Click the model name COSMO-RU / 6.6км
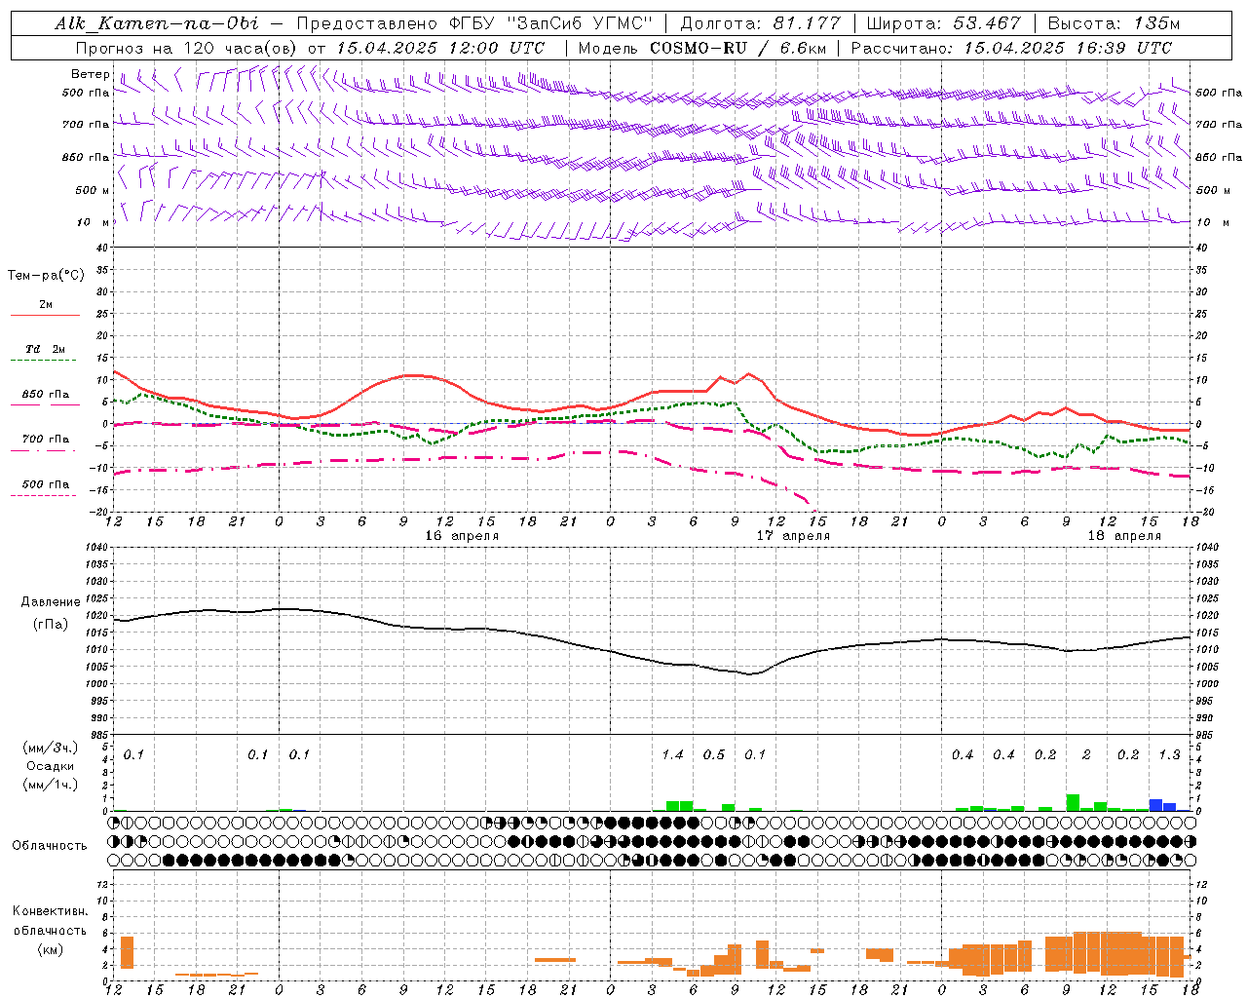 tap(738, 48)
